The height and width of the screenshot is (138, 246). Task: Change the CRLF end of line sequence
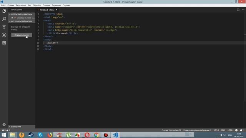(223, 130)
